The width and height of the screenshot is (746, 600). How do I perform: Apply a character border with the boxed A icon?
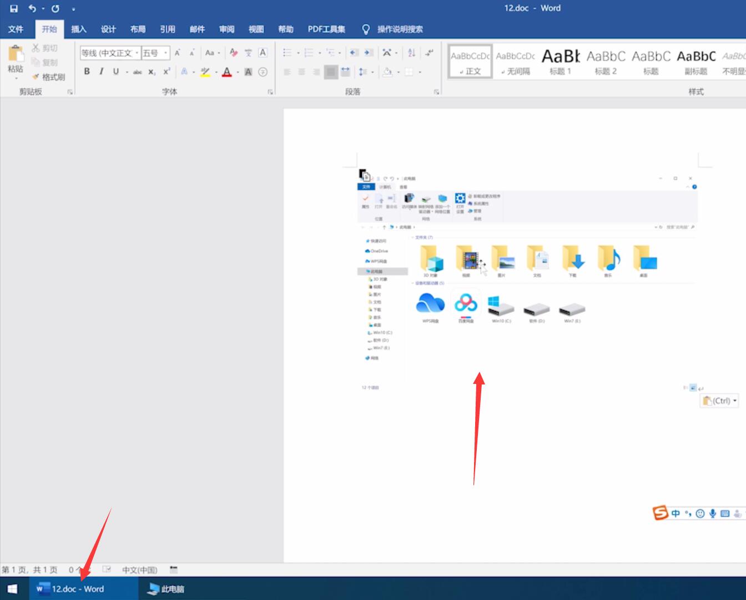click(x=263, y=53)
